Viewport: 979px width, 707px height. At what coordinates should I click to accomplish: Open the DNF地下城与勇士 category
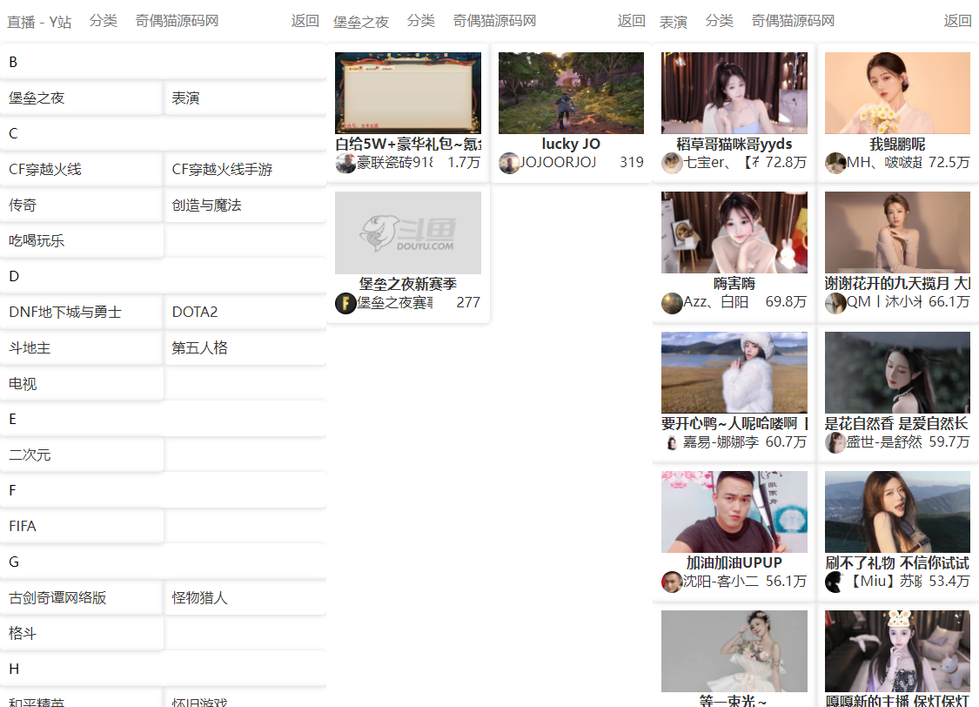(82, 312)
